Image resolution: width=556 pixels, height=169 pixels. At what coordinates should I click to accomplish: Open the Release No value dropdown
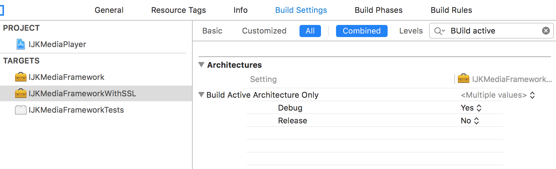(x=470, y=121)
